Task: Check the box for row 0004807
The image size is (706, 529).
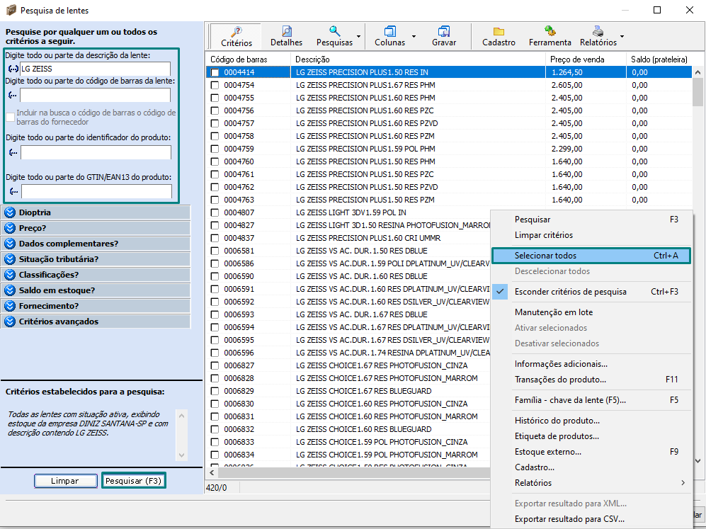Action: pos(215,212)
